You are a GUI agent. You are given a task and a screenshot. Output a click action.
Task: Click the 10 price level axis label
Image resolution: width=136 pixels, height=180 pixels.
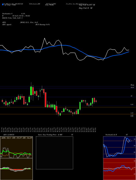(x=131, y=96)
